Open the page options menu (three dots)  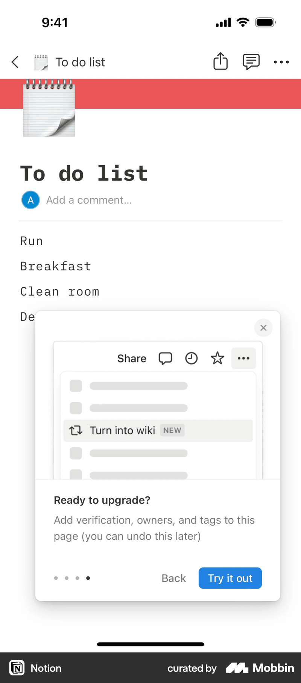pyautogui.click(x=281, y=62)
